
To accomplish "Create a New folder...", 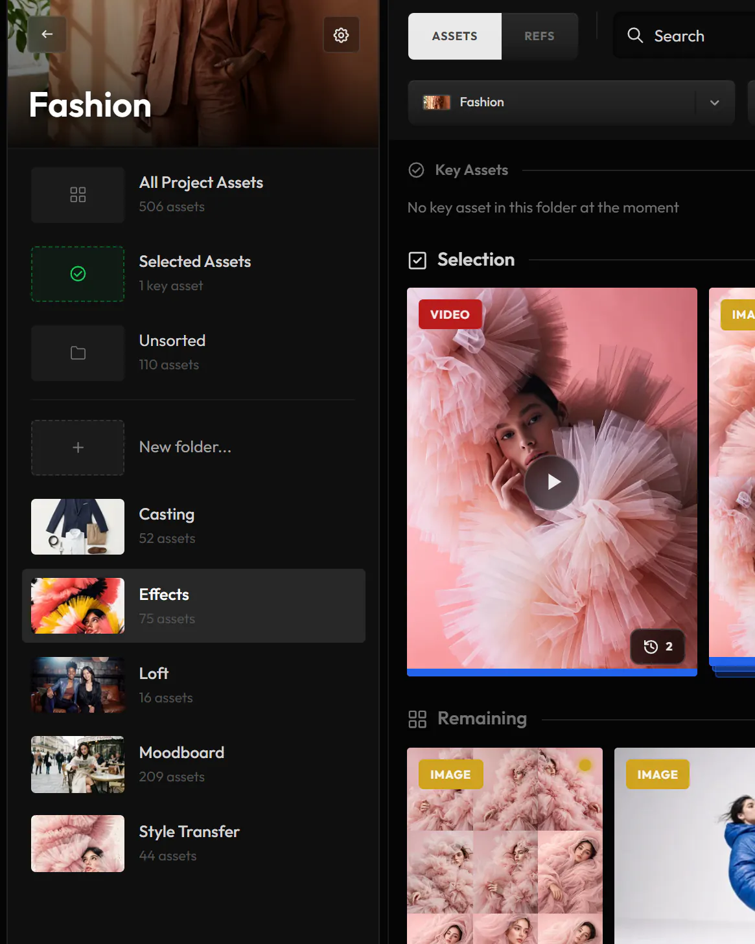I will click(x=194, y=448).
